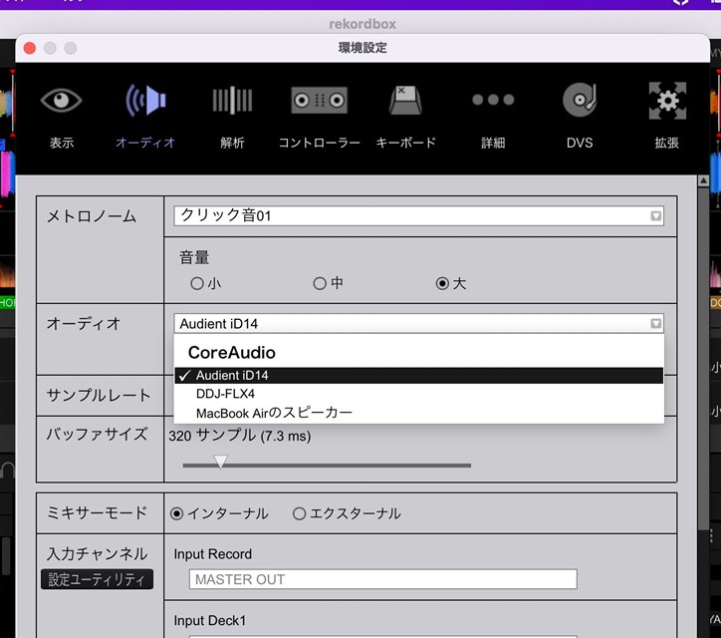
Task: Click the scrollbar up arrow
Action: click(703, 180)
